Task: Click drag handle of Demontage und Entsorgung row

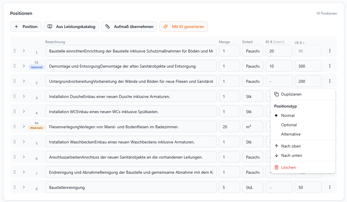Action: [15, 66]
